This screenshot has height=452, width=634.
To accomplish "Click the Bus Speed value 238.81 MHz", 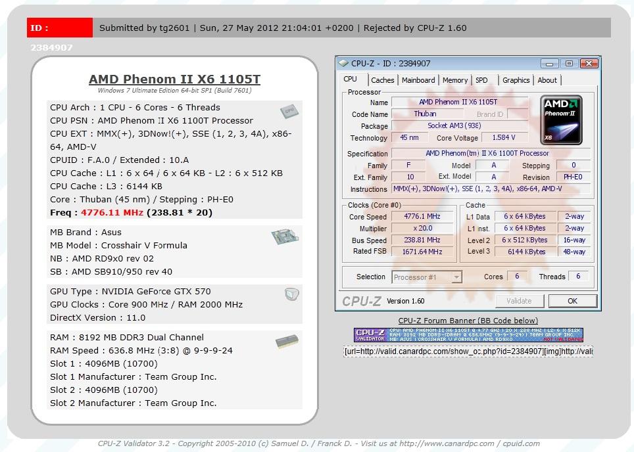I will [x=422, y=240].
